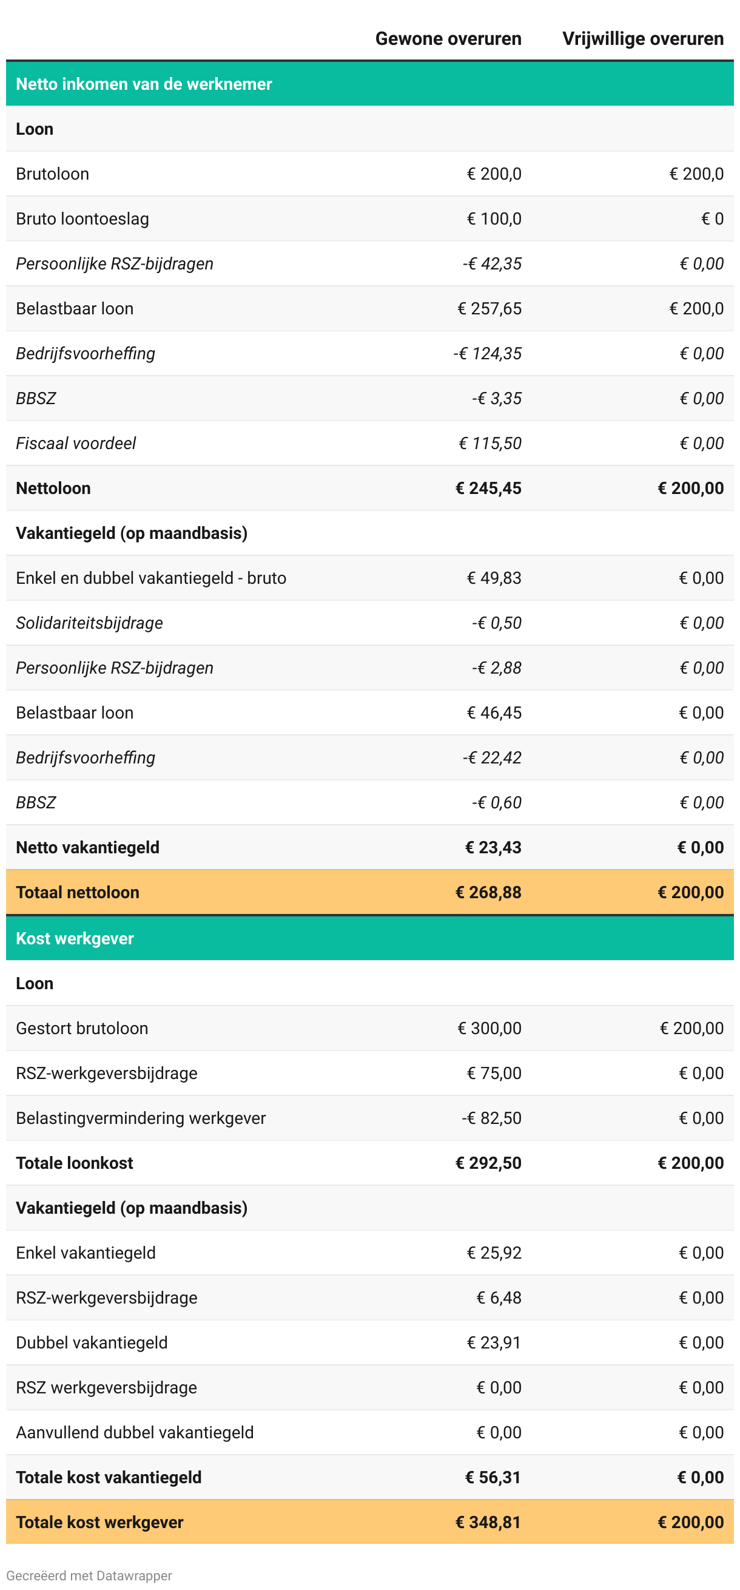The width and height of the screenshot is (740, 1590).
Task: Select the 'Totale kost vakantiegeld' row label
Action: (109, 1477)
